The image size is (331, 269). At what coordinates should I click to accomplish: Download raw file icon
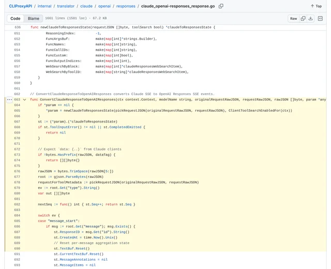(310, 19)
